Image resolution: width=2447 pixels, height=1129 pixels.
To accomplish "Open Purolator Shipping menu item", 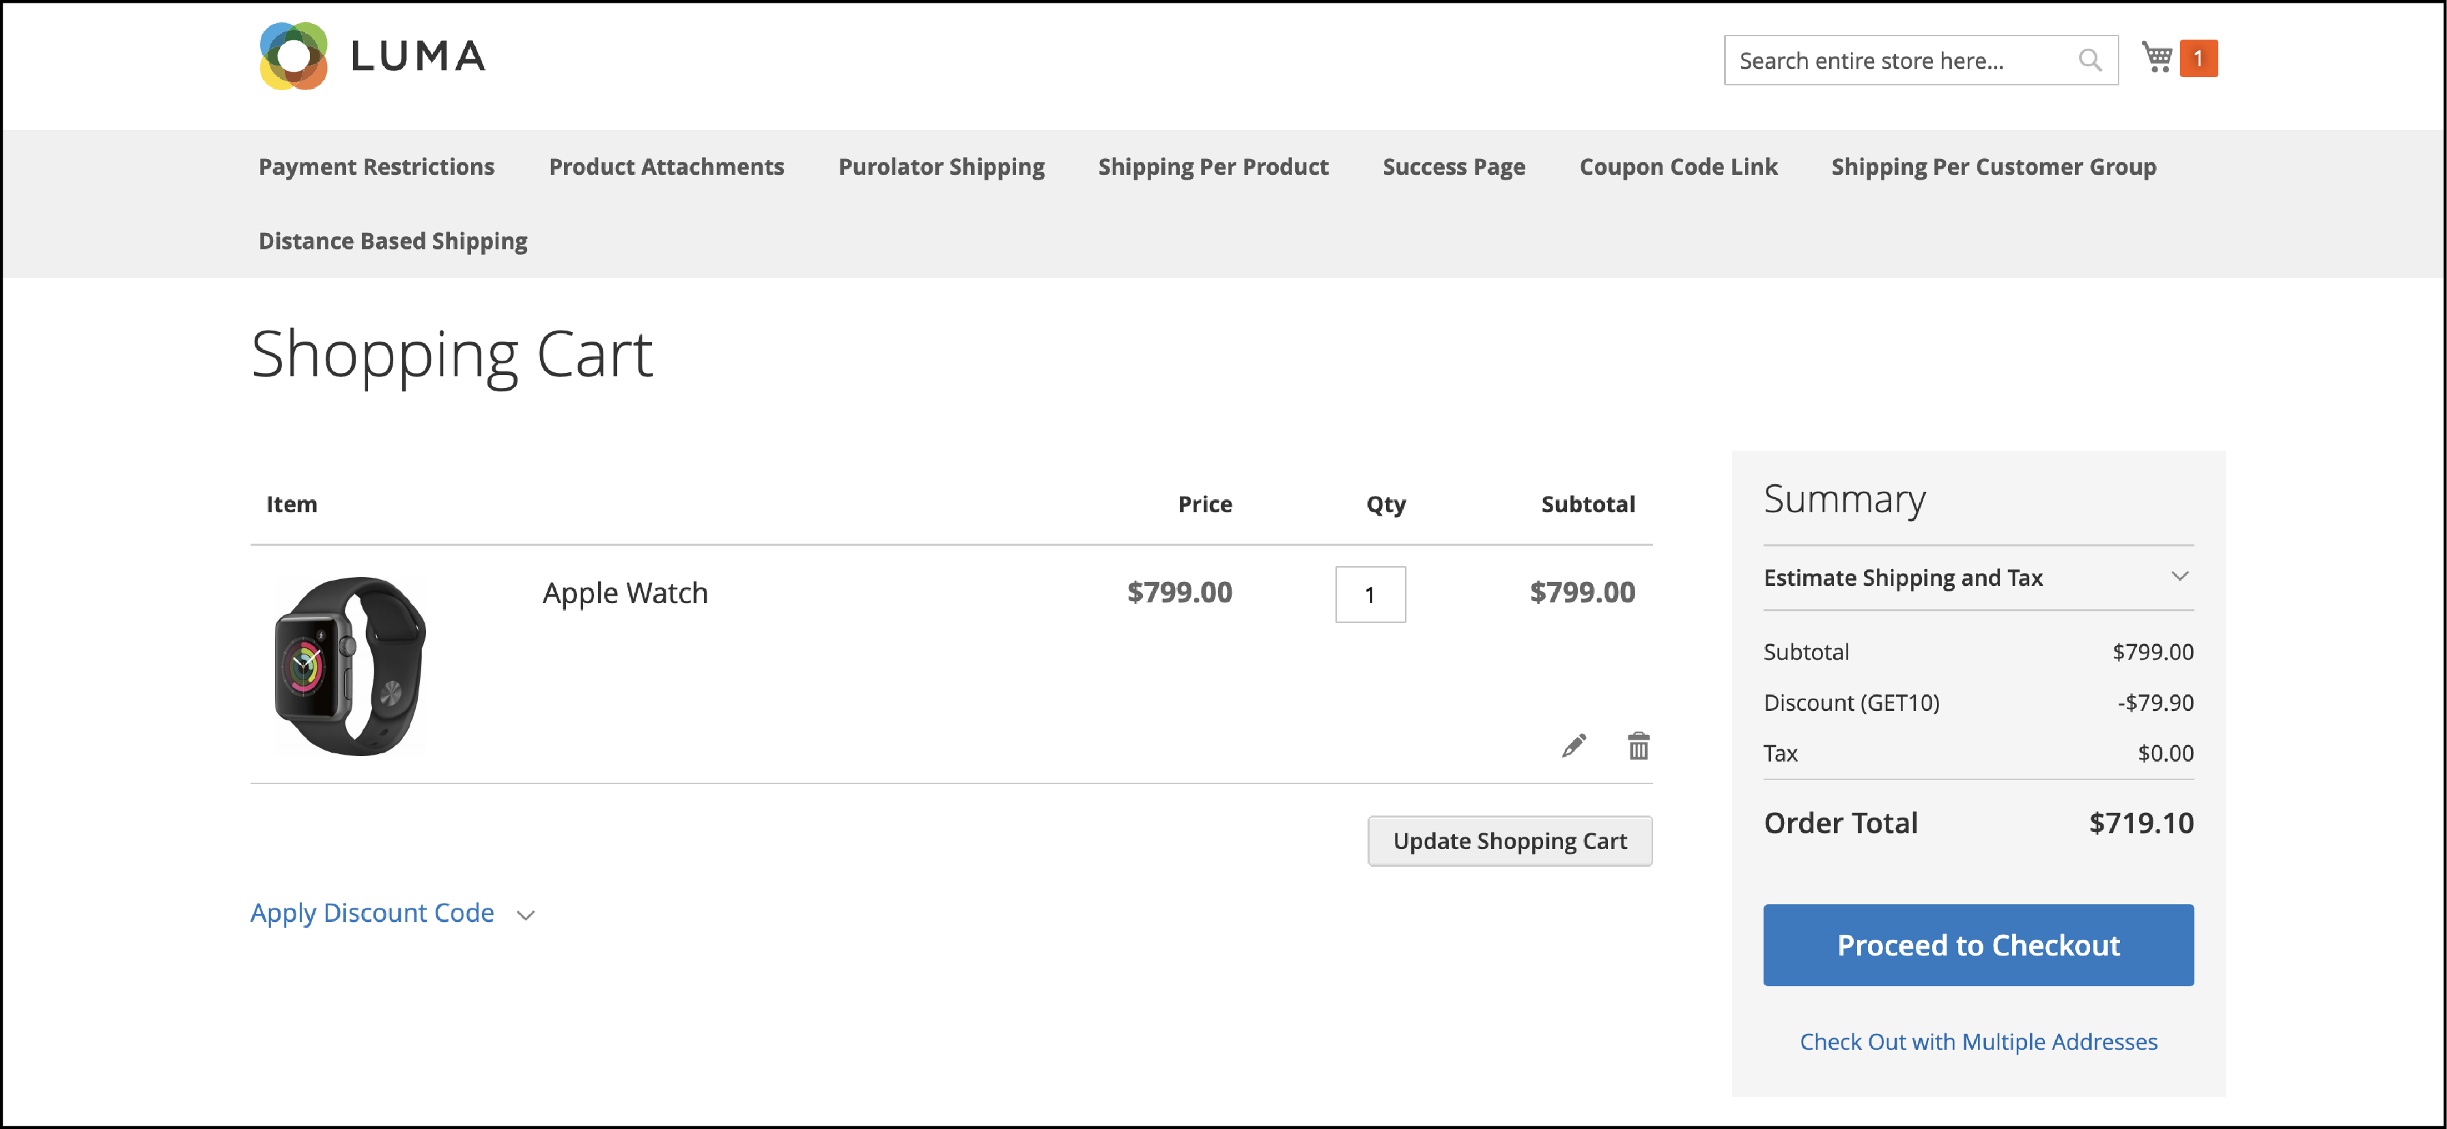I will point(942,167).
